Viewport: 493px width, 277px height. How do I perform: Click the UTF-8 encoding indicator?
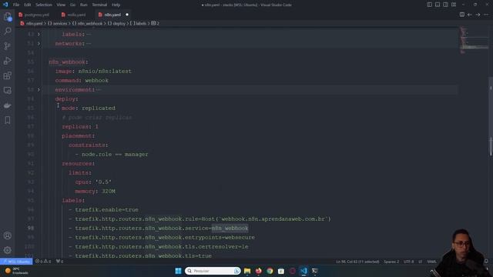(409, 262)
